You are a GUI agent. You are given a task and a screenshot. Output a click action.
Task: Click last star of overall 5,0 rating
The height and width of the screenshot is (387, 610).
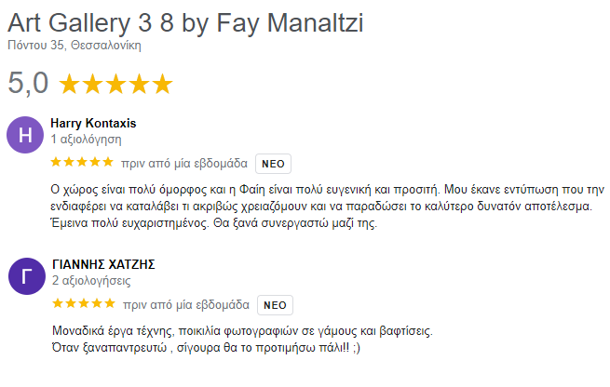click(x=162, y=85)
